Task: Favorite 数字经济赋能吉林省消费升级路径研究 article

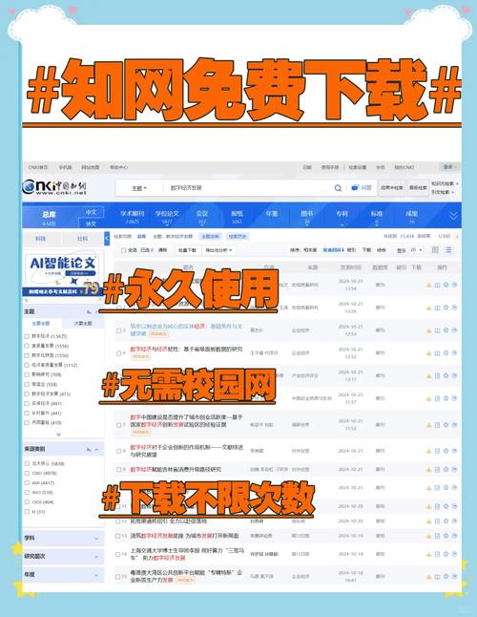Action: 446,470
